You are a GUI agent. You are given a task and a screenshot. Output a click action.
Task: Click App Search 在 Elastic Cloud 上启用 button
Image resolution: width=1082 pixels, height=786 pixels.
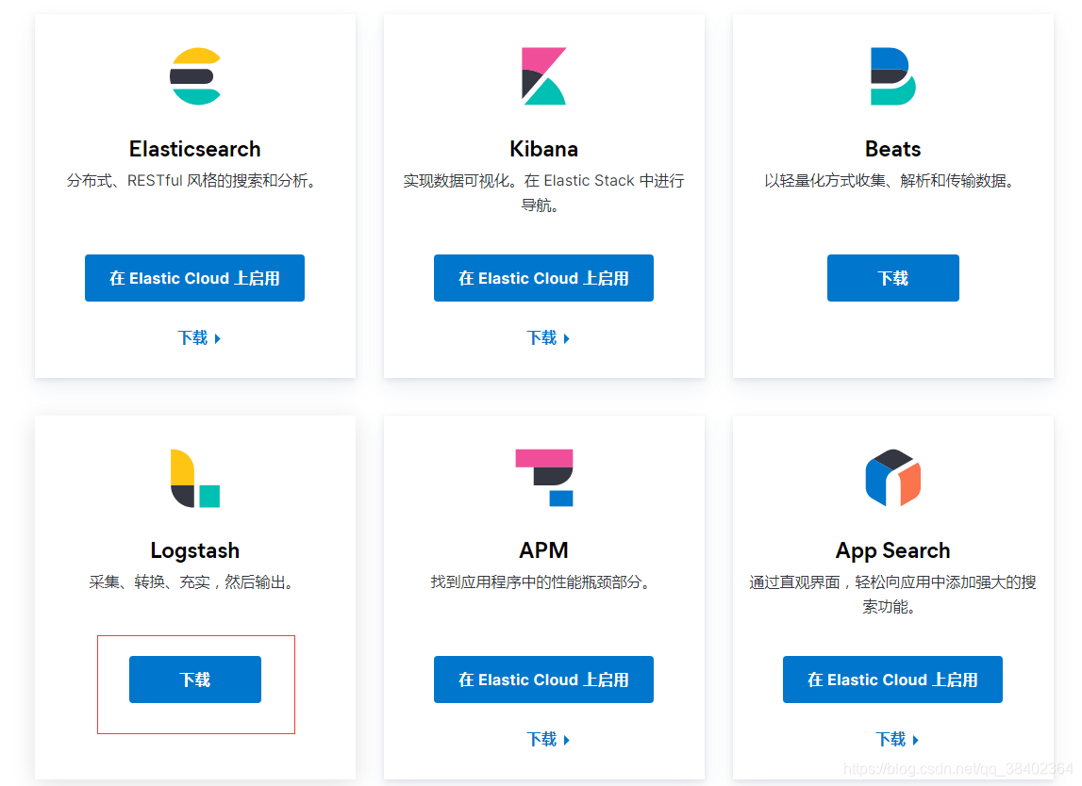tap(892, 679)
